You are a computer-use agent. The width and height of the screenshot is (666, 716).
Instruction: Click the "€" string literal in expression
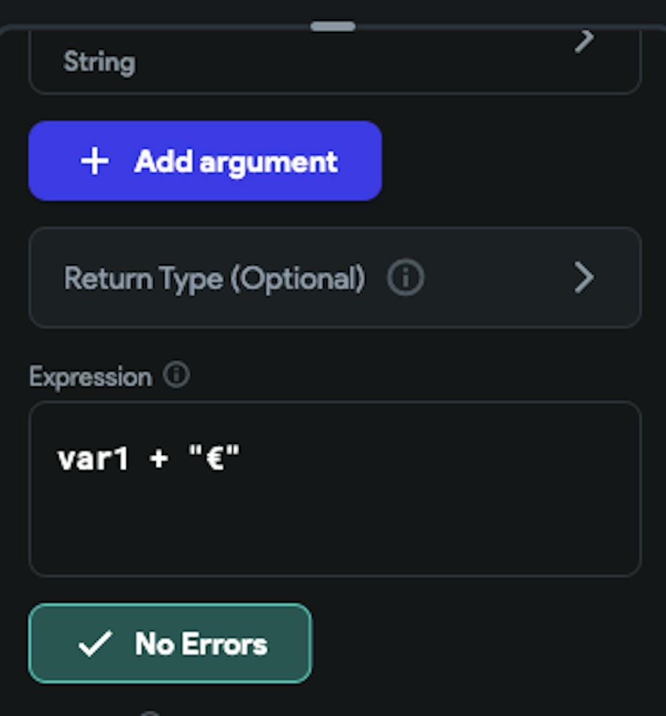pos(214,459)
